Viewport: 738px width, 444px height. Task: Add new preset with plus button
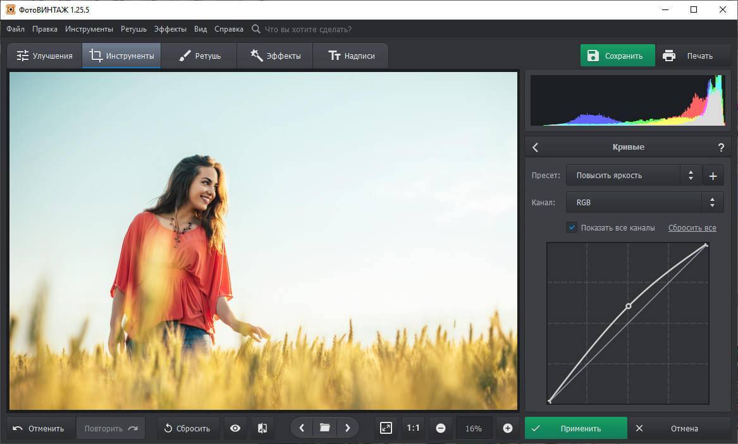pos(713,176)
